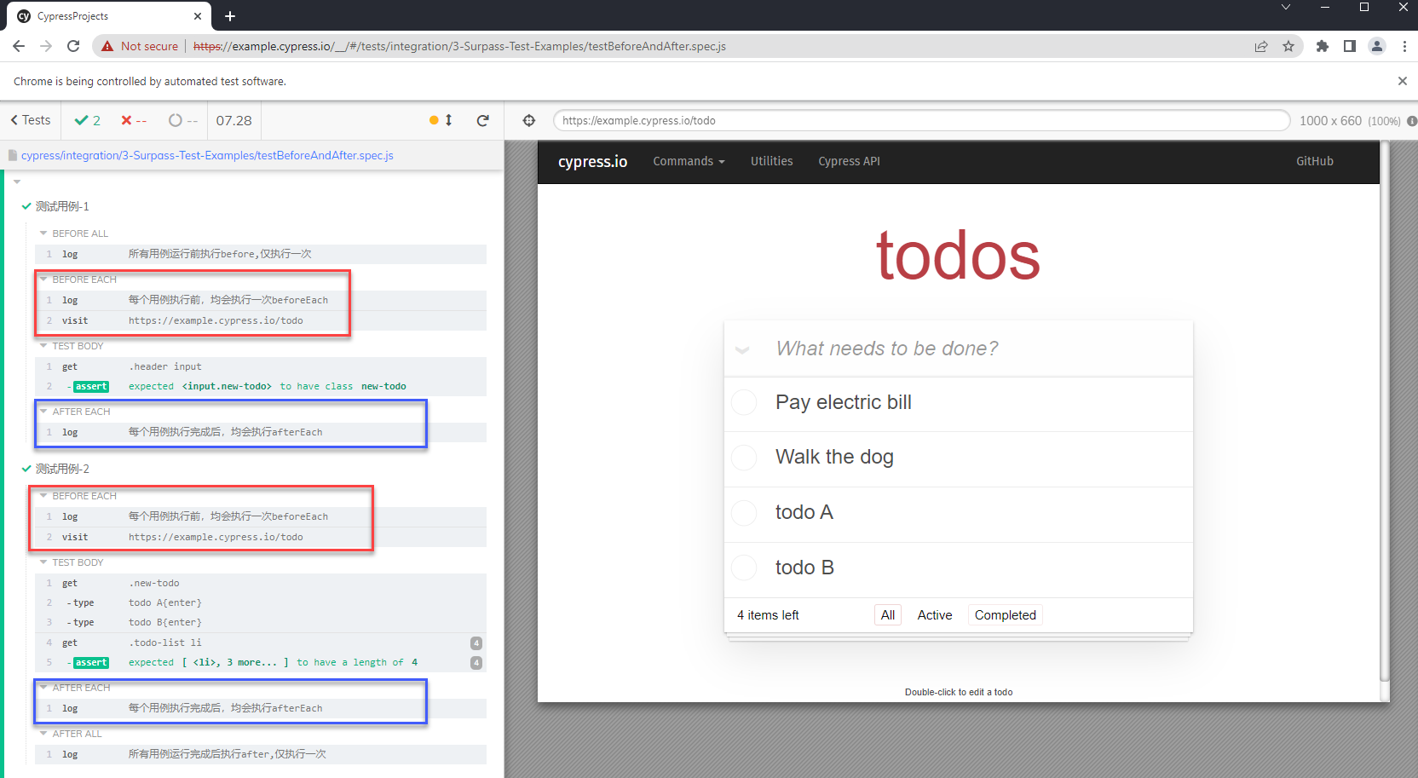
Task: Click the preview pane vertical scrollbar
Action: (x=1385, y=409)
